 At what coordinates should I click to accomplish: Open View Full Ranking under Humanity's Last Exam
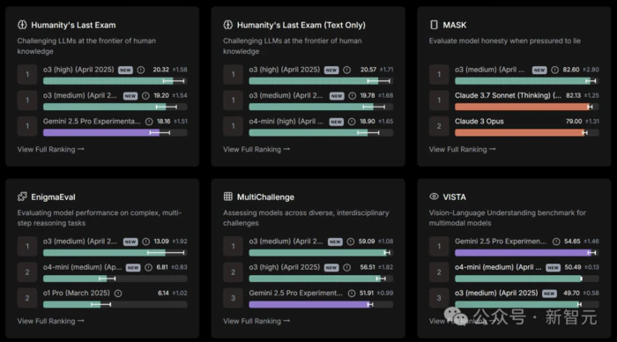pyautogui.click(x=50, y=149)
